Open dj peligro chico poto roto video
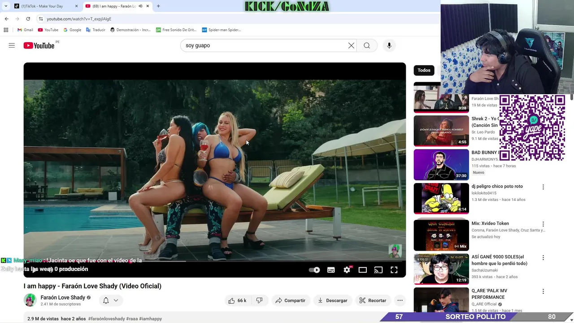This screenshot has width=574, height=323. click(441, 198)
